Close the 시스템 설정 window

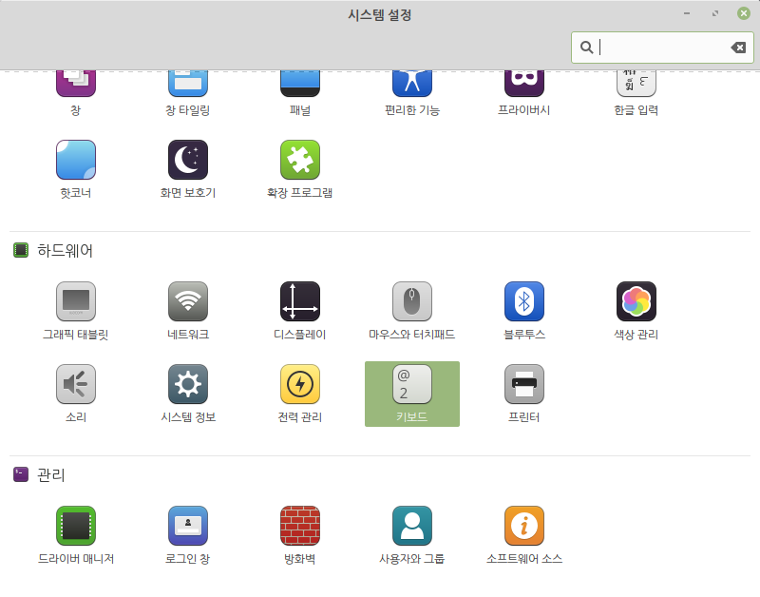click(744, 13)
